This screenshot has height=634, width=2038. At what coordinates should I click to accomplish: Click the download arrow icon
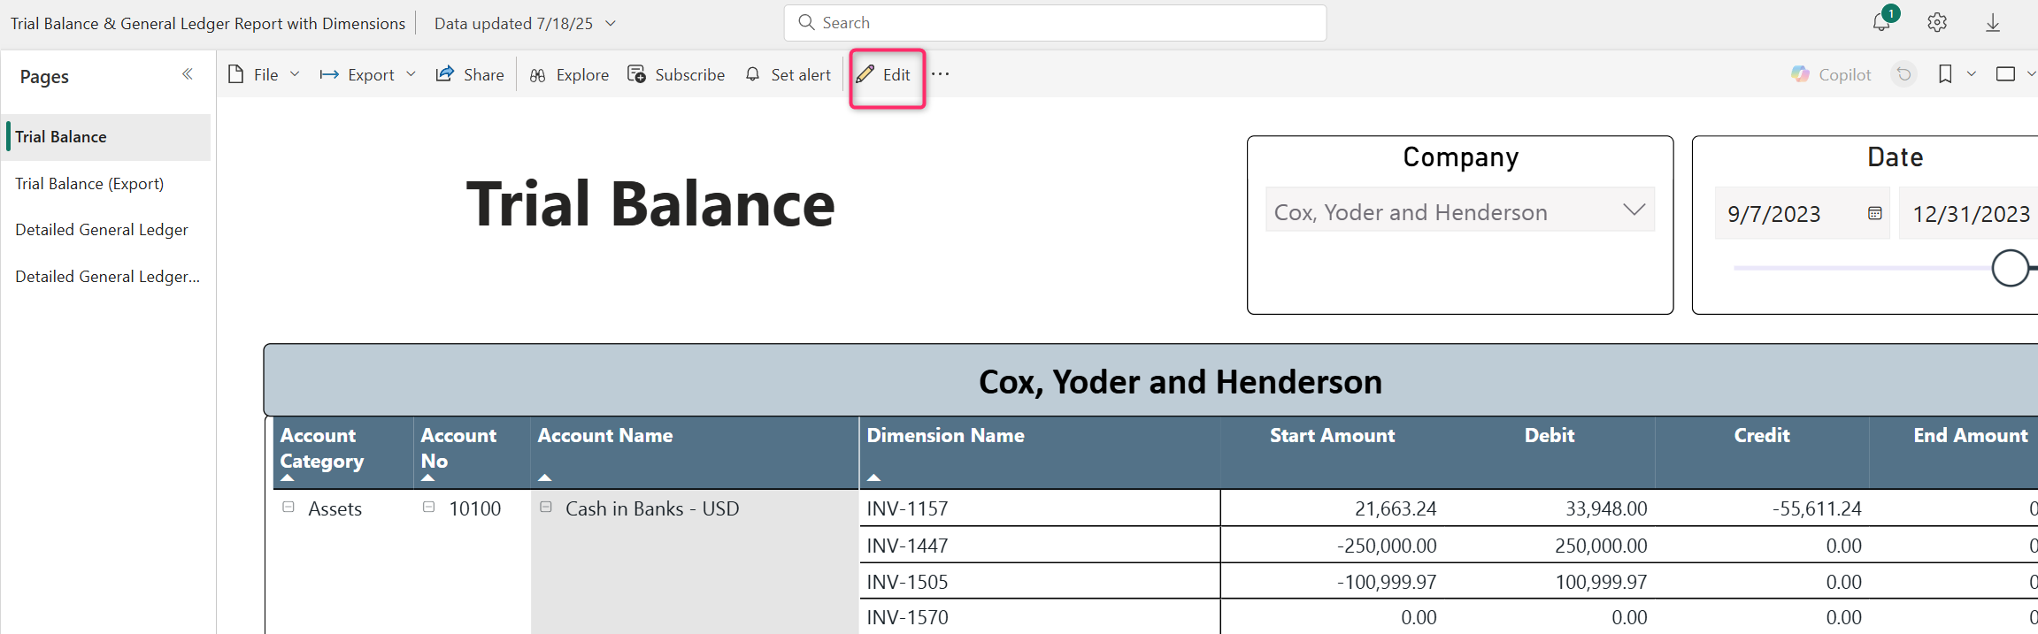click(1993, 23)
